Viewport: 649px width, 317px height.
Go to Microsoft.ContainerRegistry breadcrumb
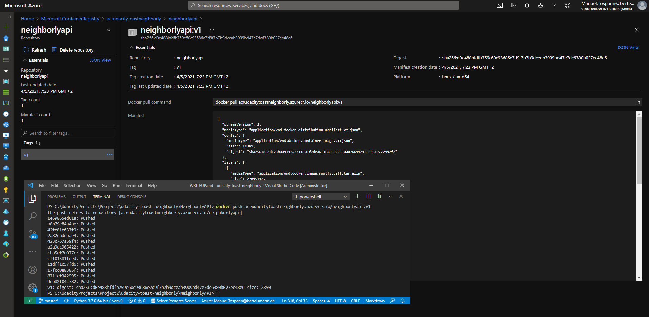point(70,19)
